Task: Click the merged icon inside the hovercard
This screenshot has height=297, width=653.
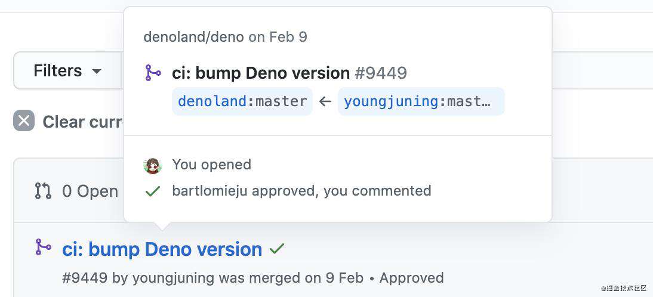Action: (153, 73)
